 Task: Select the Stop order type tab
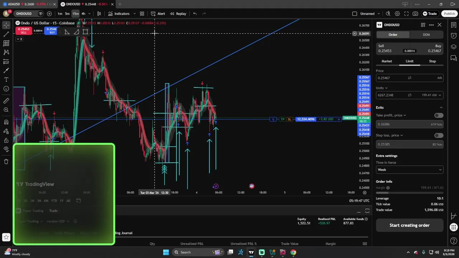pyautogui.click(x=432, y=61)
